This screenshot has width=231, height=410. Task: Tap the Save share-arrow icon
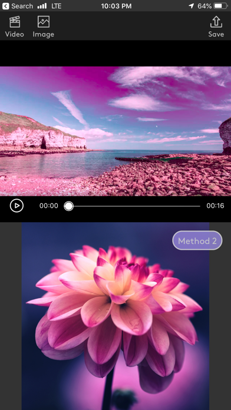[216, 22]
